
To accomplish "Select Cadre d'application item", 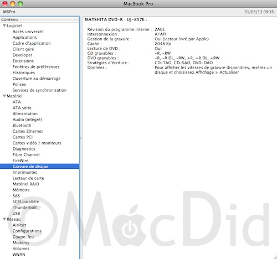I will pyautogui.click(x=32, y=43).
